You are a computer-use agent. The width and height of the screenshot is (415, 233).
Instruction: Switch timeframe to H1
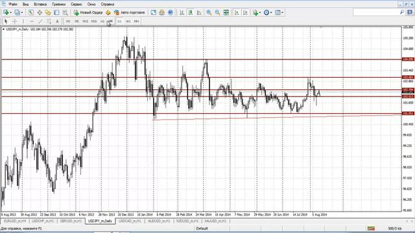pos(102,21)
